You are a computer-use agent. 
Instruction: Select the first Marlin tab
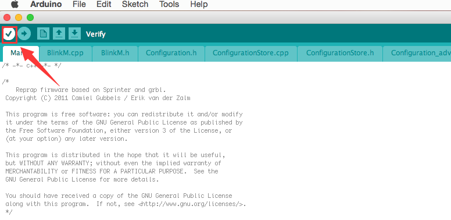[x=21, y=54]
